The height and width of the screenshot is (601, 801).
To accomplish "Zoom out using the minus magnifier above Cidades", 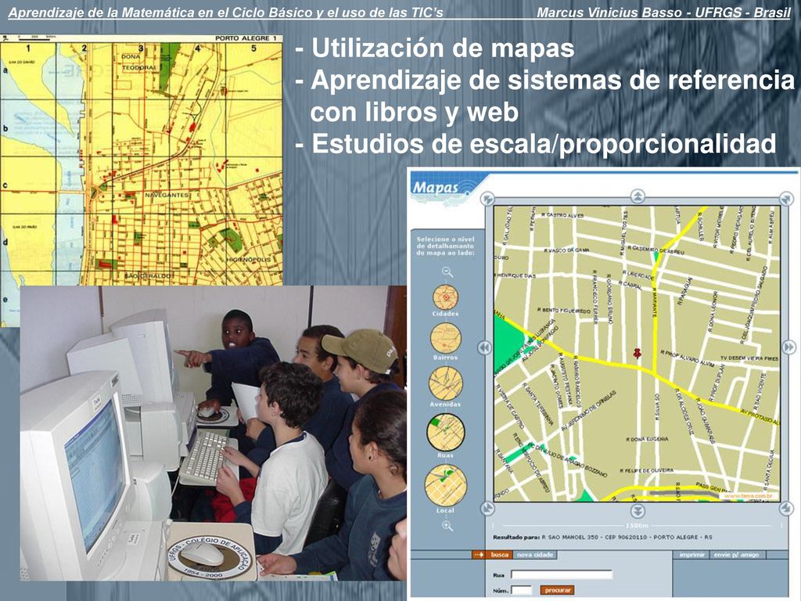I will (447, 272).
